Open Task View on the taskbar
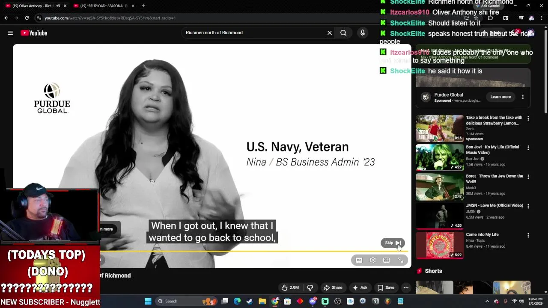The image size is (548, 308). pyautogui.click(x=225, y=301)
